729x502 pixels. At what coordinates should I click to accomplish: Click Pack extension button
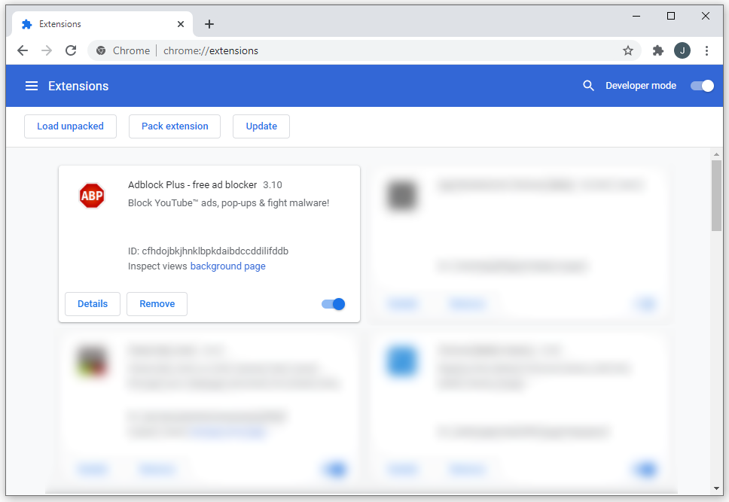(175, 126)
